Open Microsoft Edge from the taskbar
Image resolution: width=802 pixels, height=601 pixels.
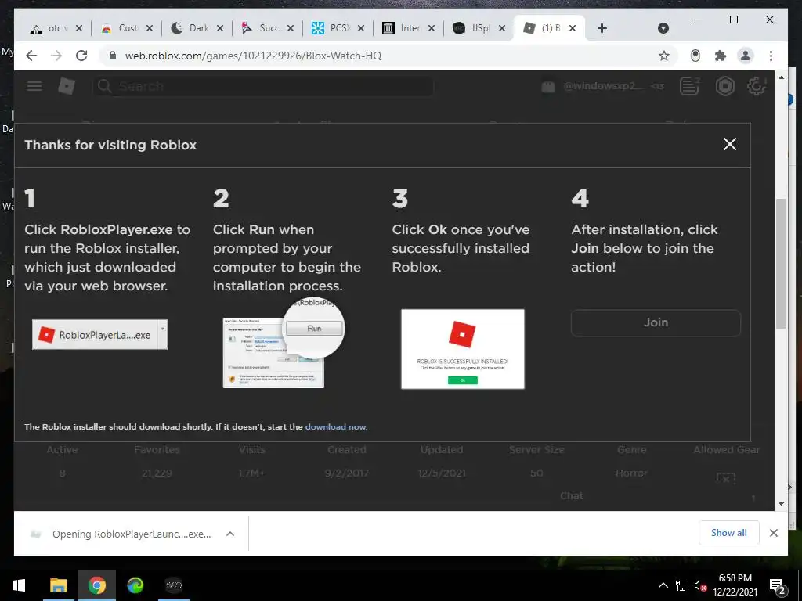tap(135, 585)
